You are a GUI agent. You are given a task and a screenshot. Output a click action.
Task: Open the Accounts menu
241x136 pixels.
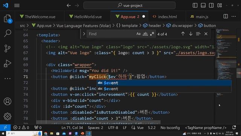(8, 102)
